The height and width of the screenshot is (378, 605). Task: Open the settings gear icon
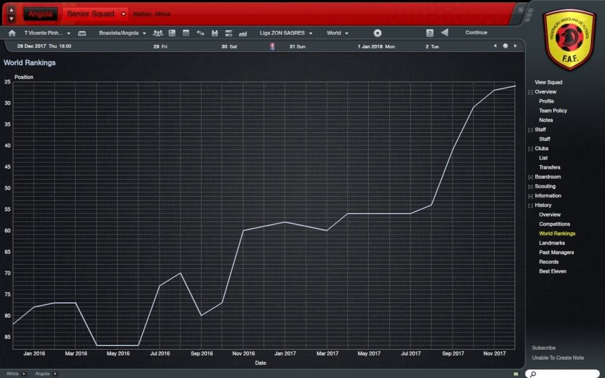tap(378, 33)
